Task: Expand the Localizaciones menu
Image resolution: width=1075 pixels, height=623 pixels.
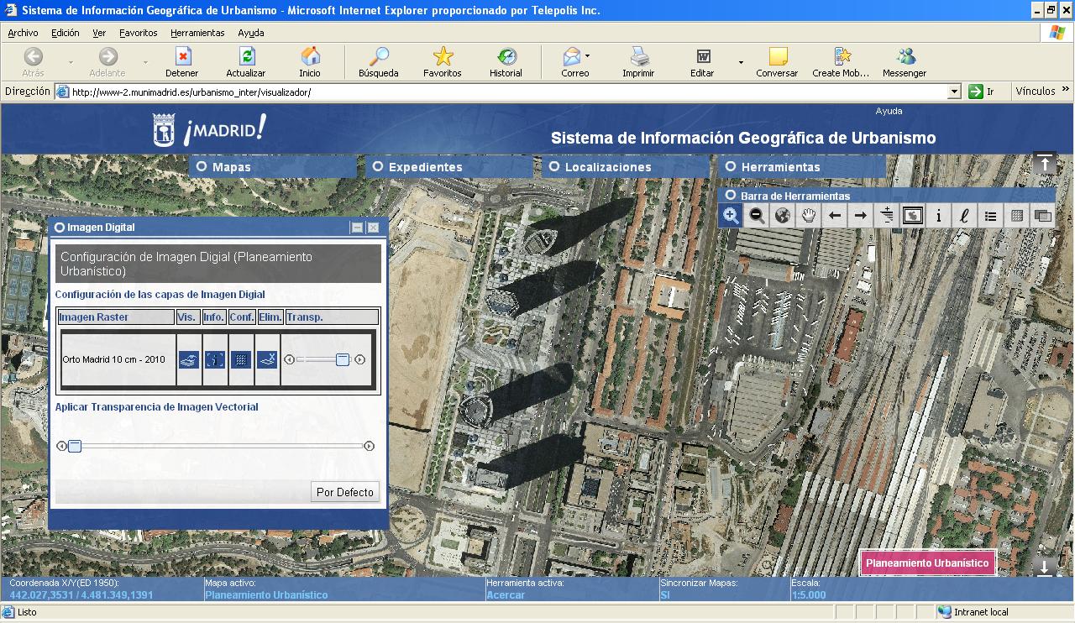Action: point(554,167)
